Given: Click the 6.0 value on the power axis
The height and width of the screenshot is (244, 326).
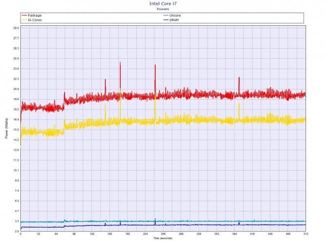Looking at the screenshot, I should (x=17, y=201).
